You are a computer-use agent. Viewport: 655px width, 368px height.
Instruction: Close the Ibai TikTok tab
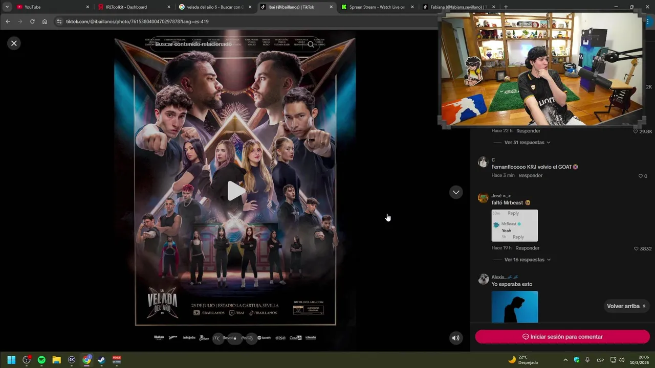pyautogui.click(x=331, y=7)
